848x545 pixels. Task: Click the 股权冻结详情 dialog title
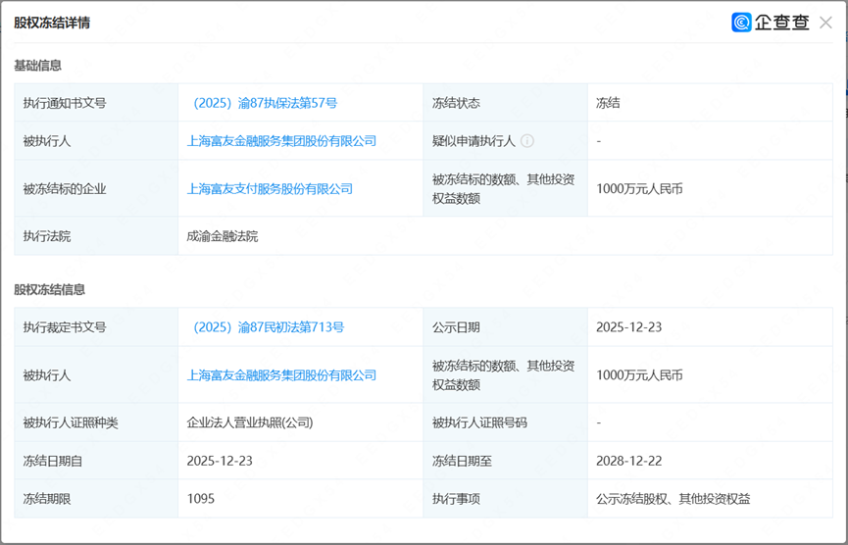(52, 23)
